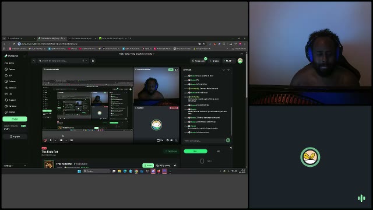The width and height of the screenshot is (373, 210).
Task: Expand the wallet balance dropdown
Action: coord(229,61)
